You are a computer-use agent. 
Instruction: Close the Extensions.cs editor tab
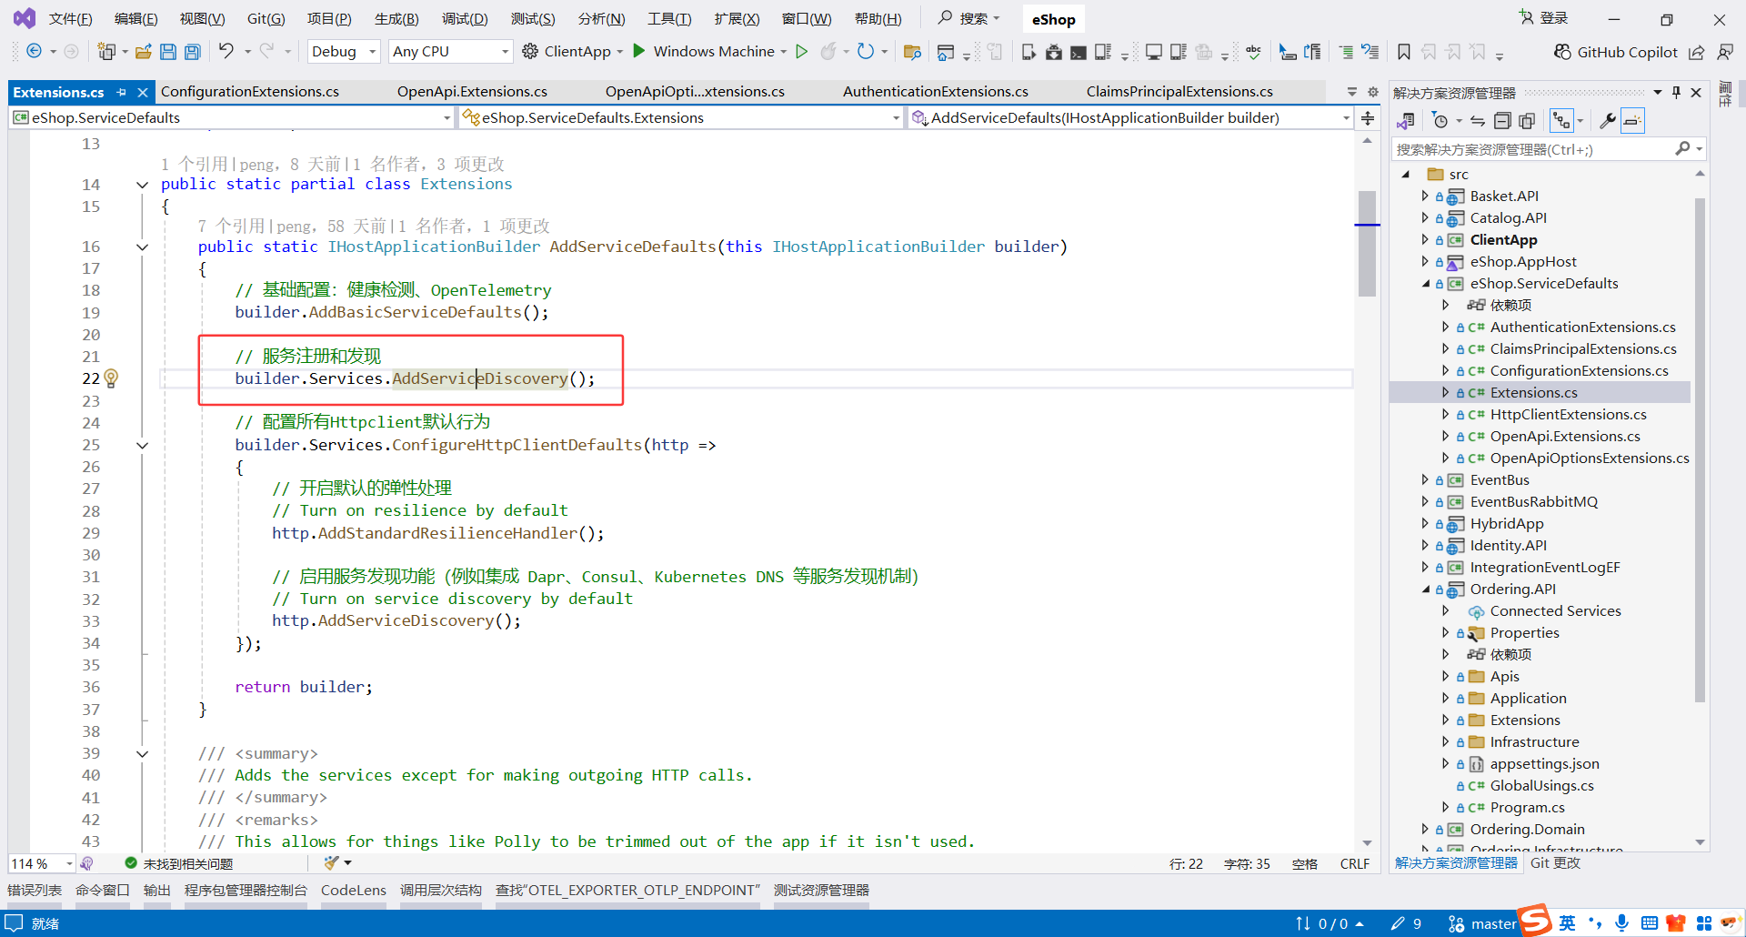[x=143, y=92]
